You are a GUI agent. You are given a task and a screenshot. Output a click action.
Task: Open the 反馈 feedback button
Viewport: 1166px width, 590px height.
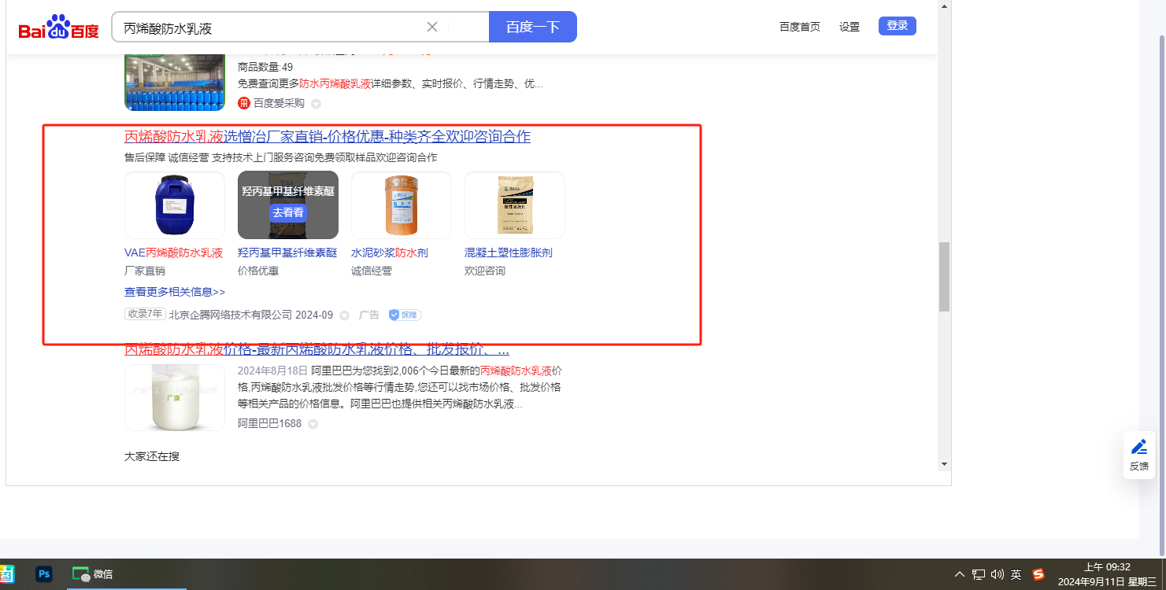tap(1139, 455)
